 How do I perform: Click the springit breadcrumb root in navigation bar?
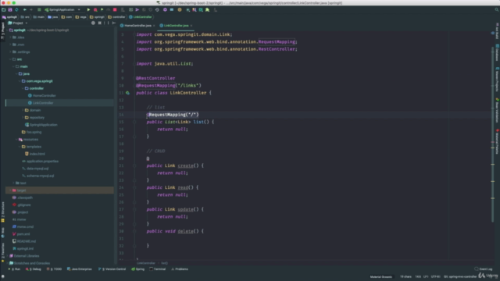[x=9, y=17]
